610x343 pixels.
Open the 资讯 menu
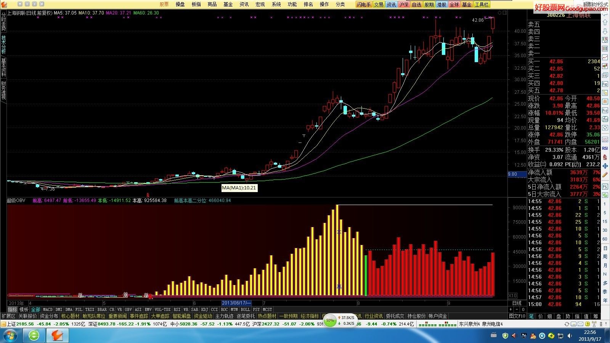[x=244, y=4]
